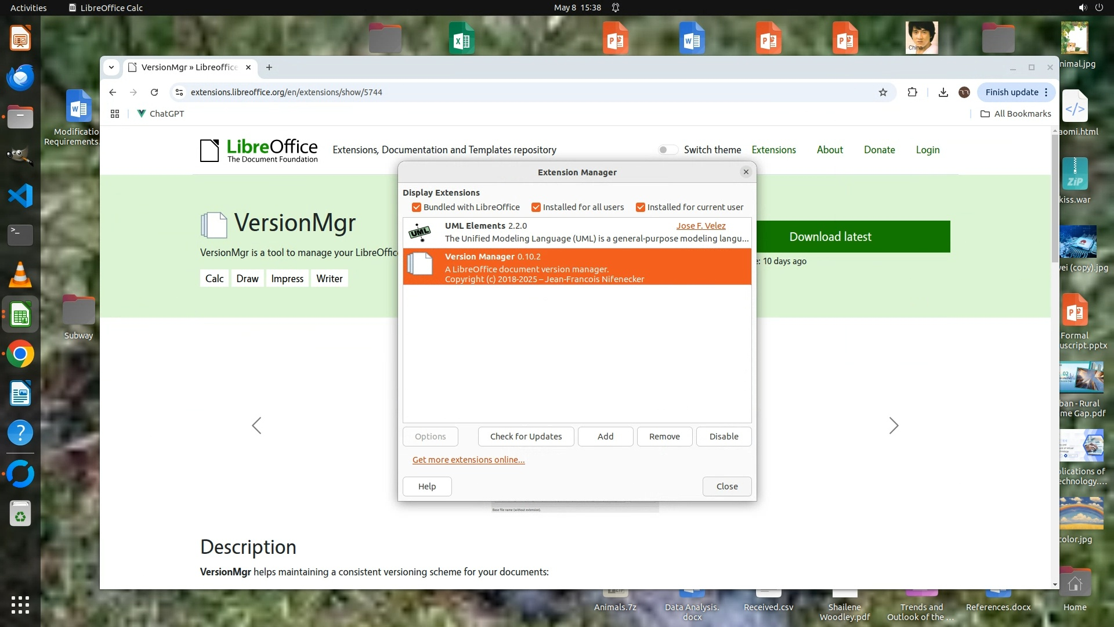Click the Check for Updates button
This screenshot has height=627, width=1114.
click(526, 437)
